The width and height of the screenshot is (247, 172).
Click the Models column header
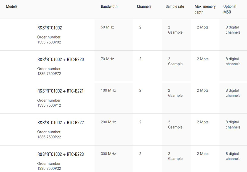pyautogui.click(x=12, y=6)
